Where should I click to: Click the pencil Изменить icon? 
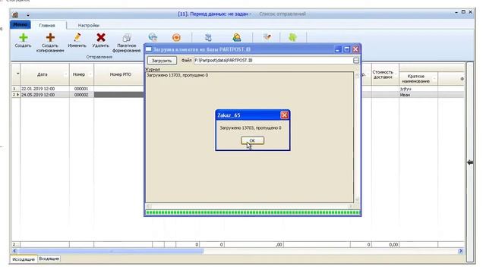[x=77, y=38]
